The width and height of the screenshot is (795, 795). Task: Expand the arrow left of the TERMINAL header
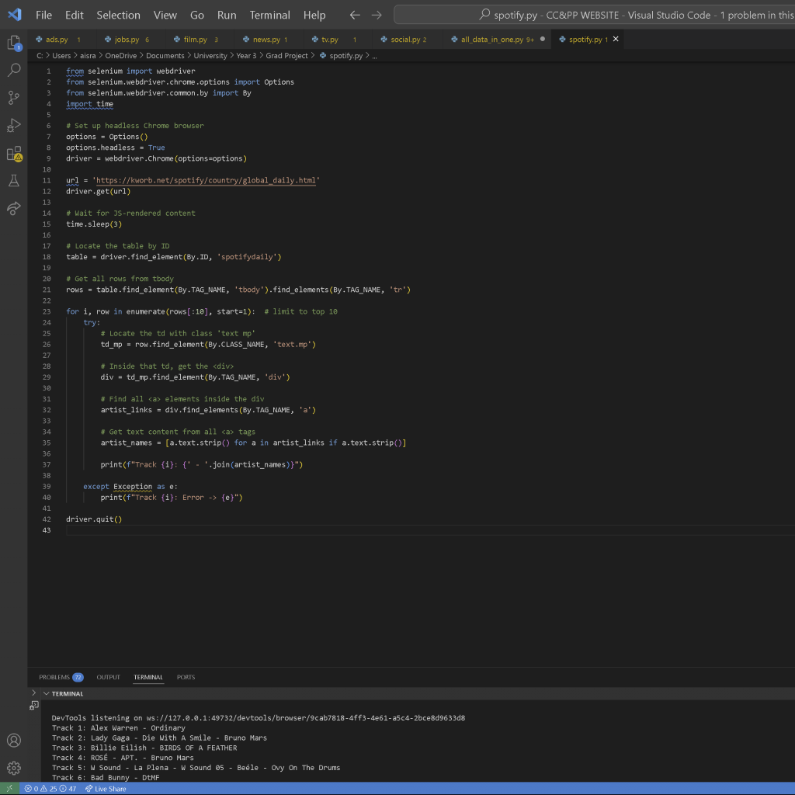coord(34,693)
